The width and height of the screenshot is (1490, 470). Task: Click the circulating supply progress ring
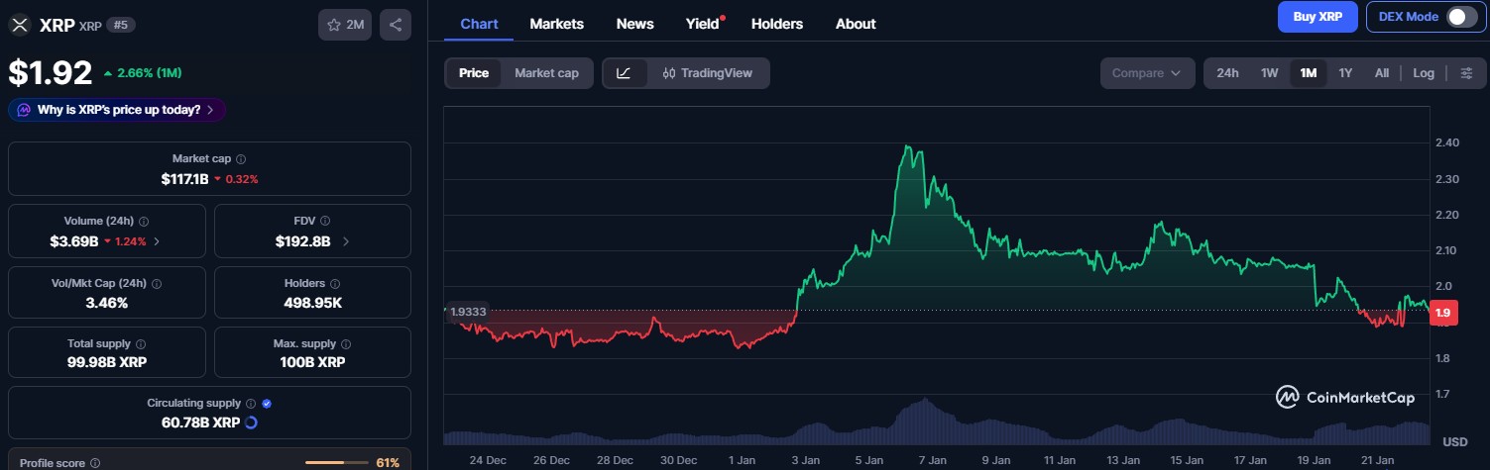251,423
